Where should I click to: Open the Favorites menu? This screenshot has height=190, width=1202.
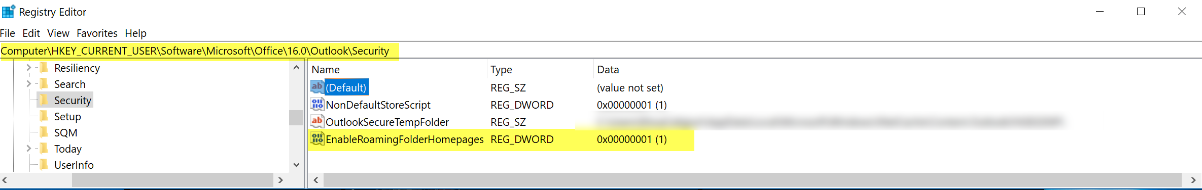point(97,33)
